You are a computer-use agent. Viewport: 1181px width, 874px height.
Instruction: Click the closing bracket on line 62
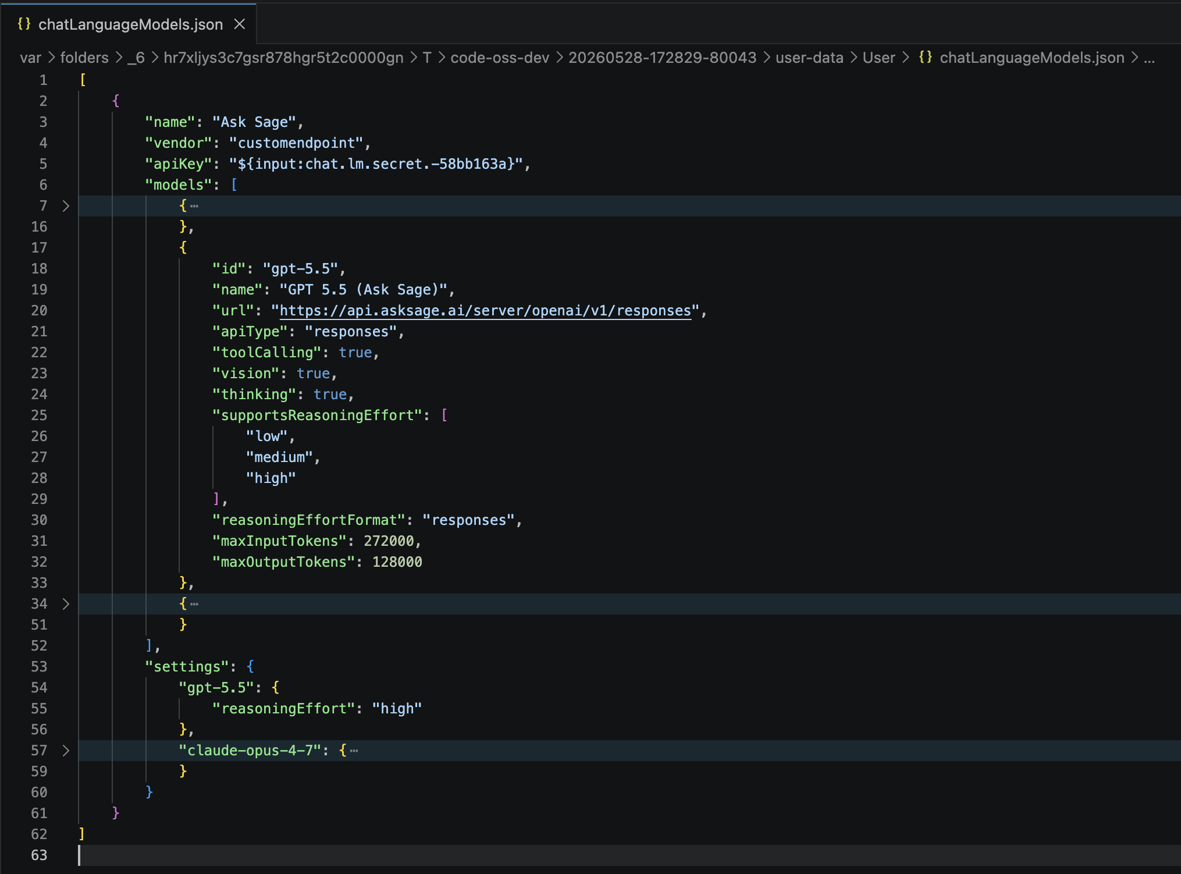pyautogui.click(x=82, y=834)
